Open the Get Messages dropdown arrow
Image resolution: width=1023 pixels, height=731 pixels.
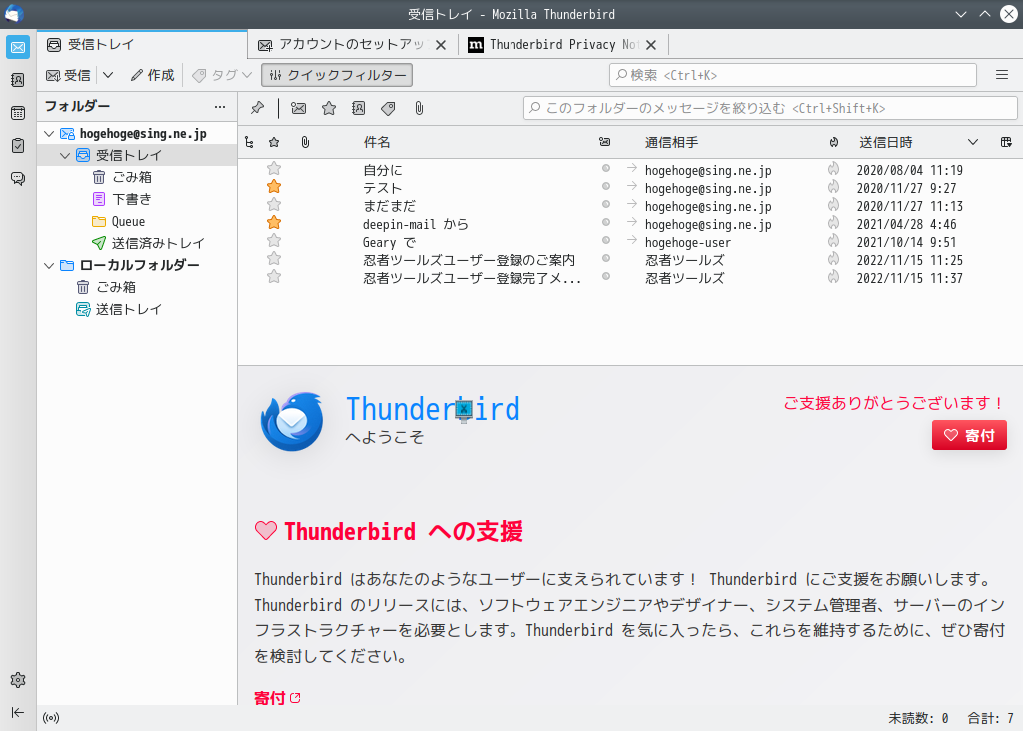108,75
